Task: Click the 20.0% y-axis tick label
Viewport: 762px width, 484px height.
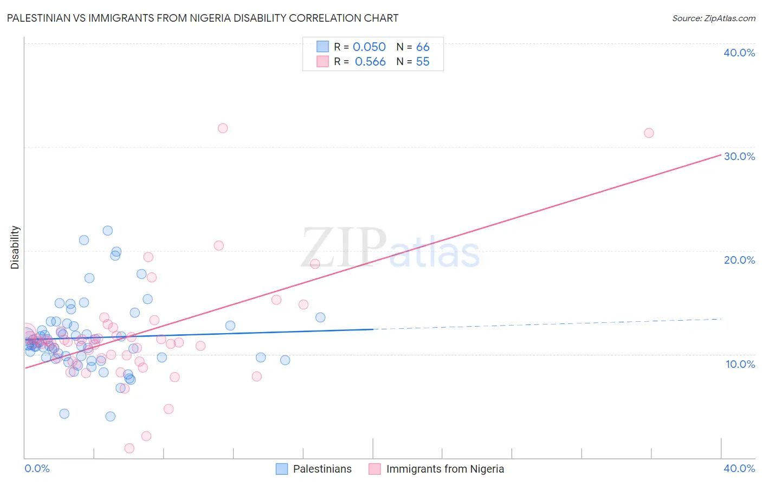Action: pos(739,260)
